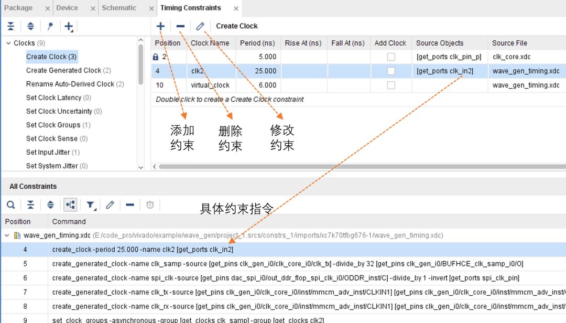The height and width of the screenshot is (323, 566).
Task: Select Set Clock Sense (0) item
Action: [57, 139]
